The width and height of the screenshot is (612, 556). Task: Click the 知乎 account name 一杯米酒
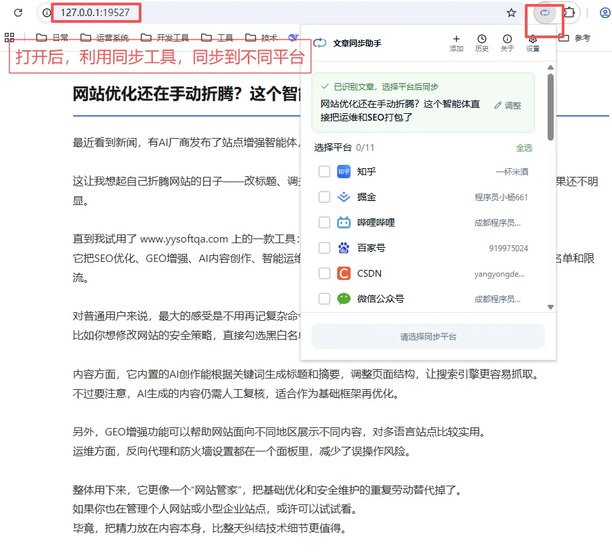click(511, 171)
